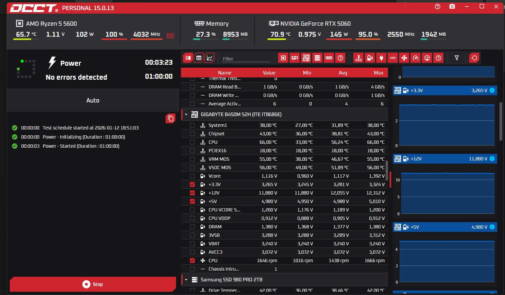Click the Auto mode button
Viewport: 505px width, 295px height.
[x=93, y=100]
